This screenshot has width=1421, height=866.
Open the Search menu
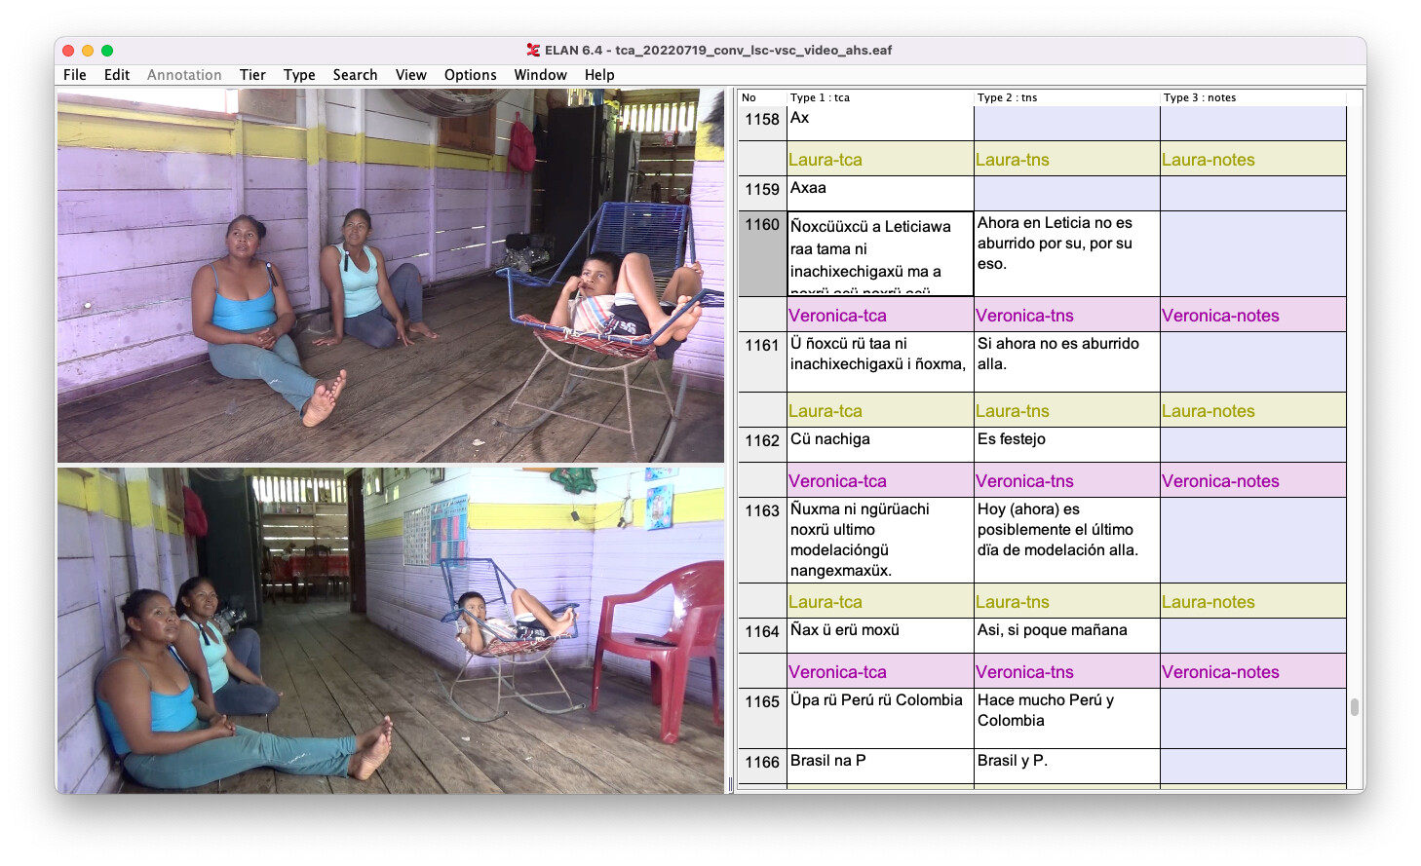click(x=355, y=75)
